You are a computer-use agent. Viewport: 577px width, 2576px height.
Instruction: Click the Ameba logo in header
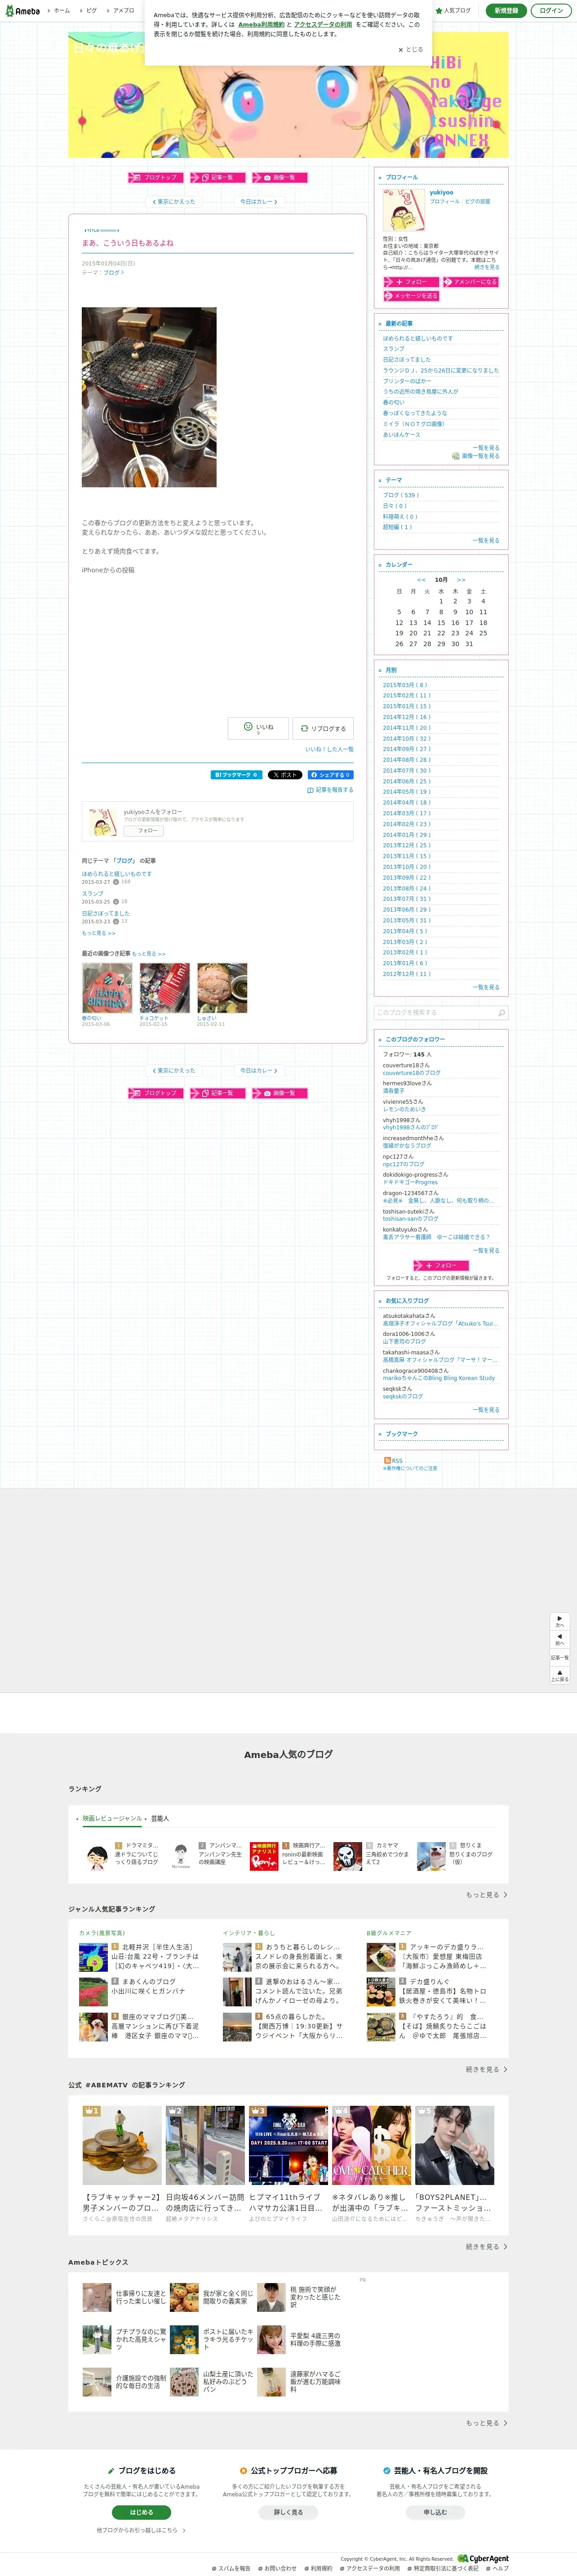pyautogui.click(x=22, y=10)
